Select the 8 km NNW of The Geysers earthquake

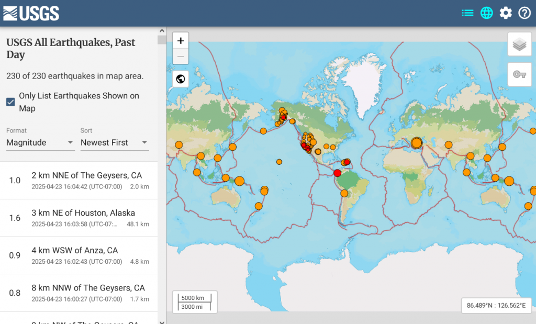[x=79, y=293]
